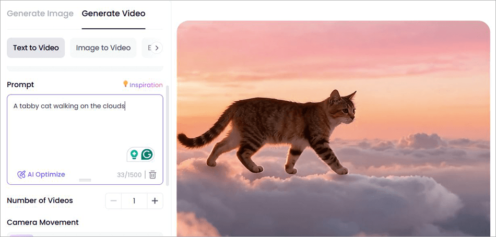The height and width of the screenshot is (237, 496).
Task: Click the 'Prompt' heading
Action: point(20,85)
